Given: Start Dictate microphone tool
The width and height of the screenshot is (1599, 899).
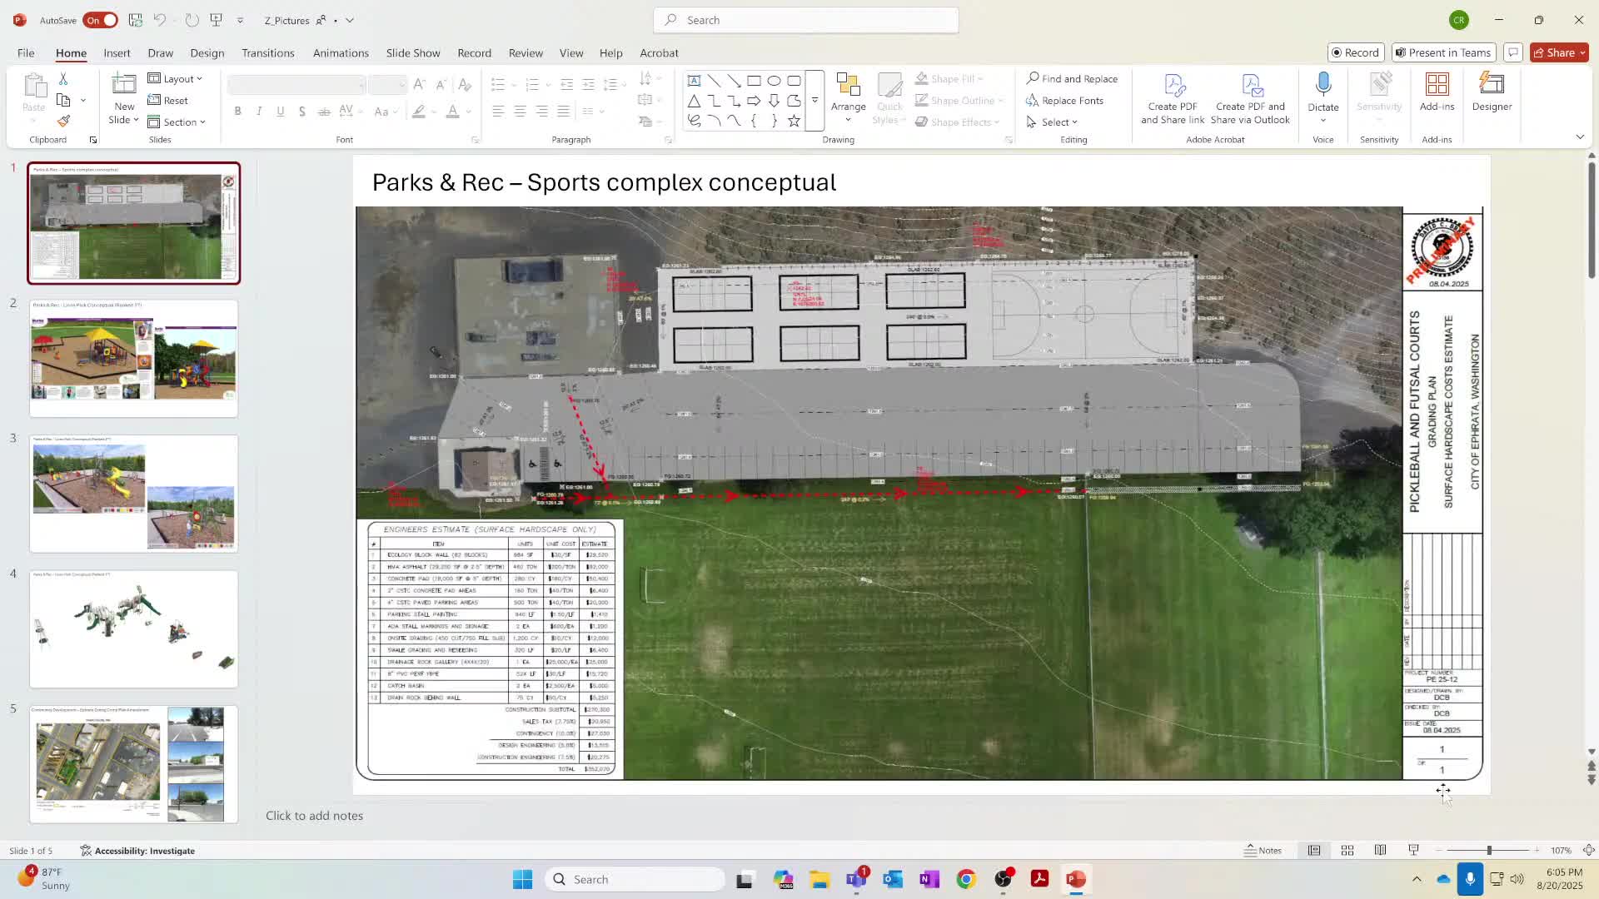Looking at the screenshot, I should click(1323, 87).
